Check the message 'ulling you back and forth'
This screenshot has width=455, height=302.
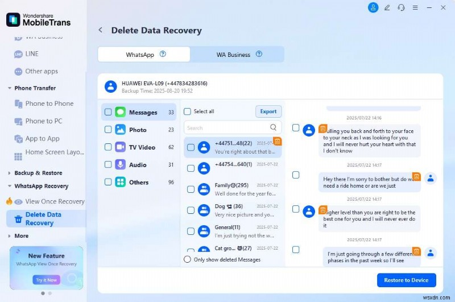click(x=296, y=127)
